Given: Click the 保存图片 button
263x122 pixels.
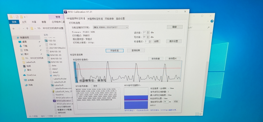Looking at the screenshot, I should coord(173,59).
